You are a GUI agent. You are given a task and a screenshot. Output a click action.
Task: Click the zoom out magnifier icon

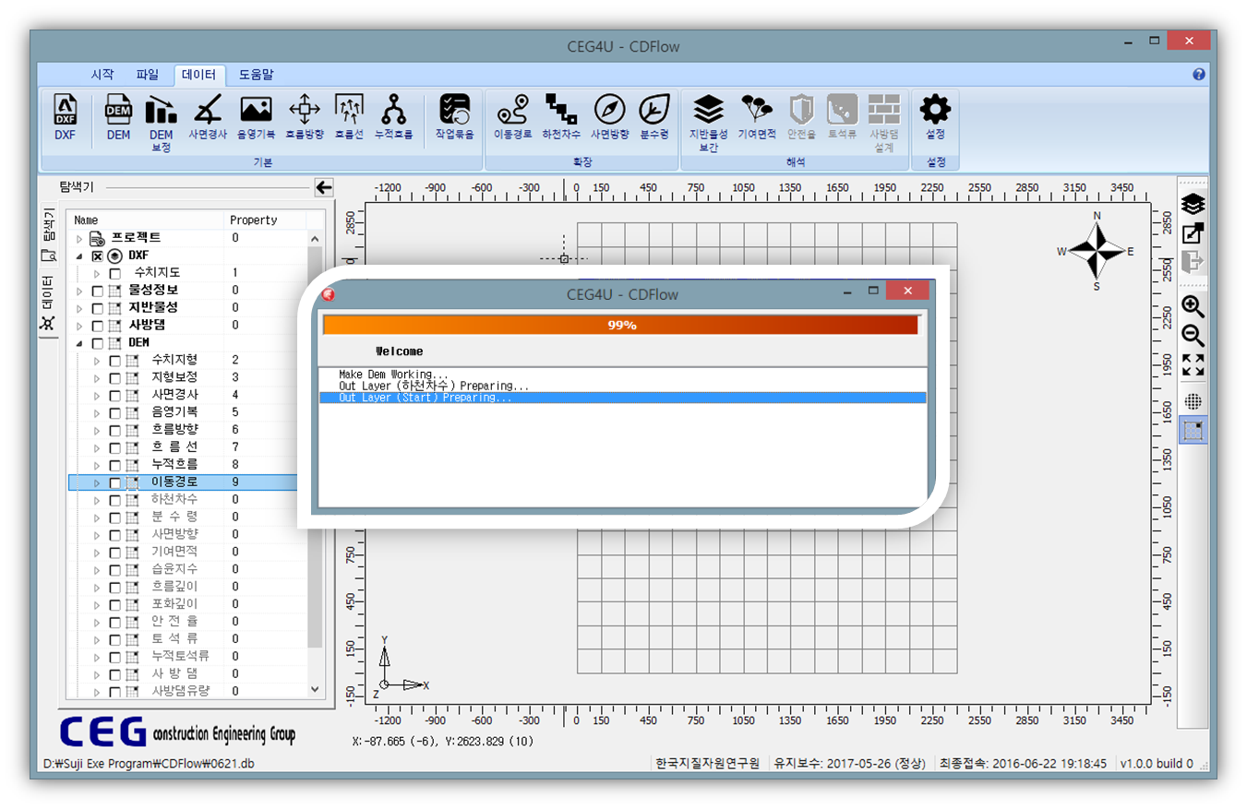pos(1193,335)
